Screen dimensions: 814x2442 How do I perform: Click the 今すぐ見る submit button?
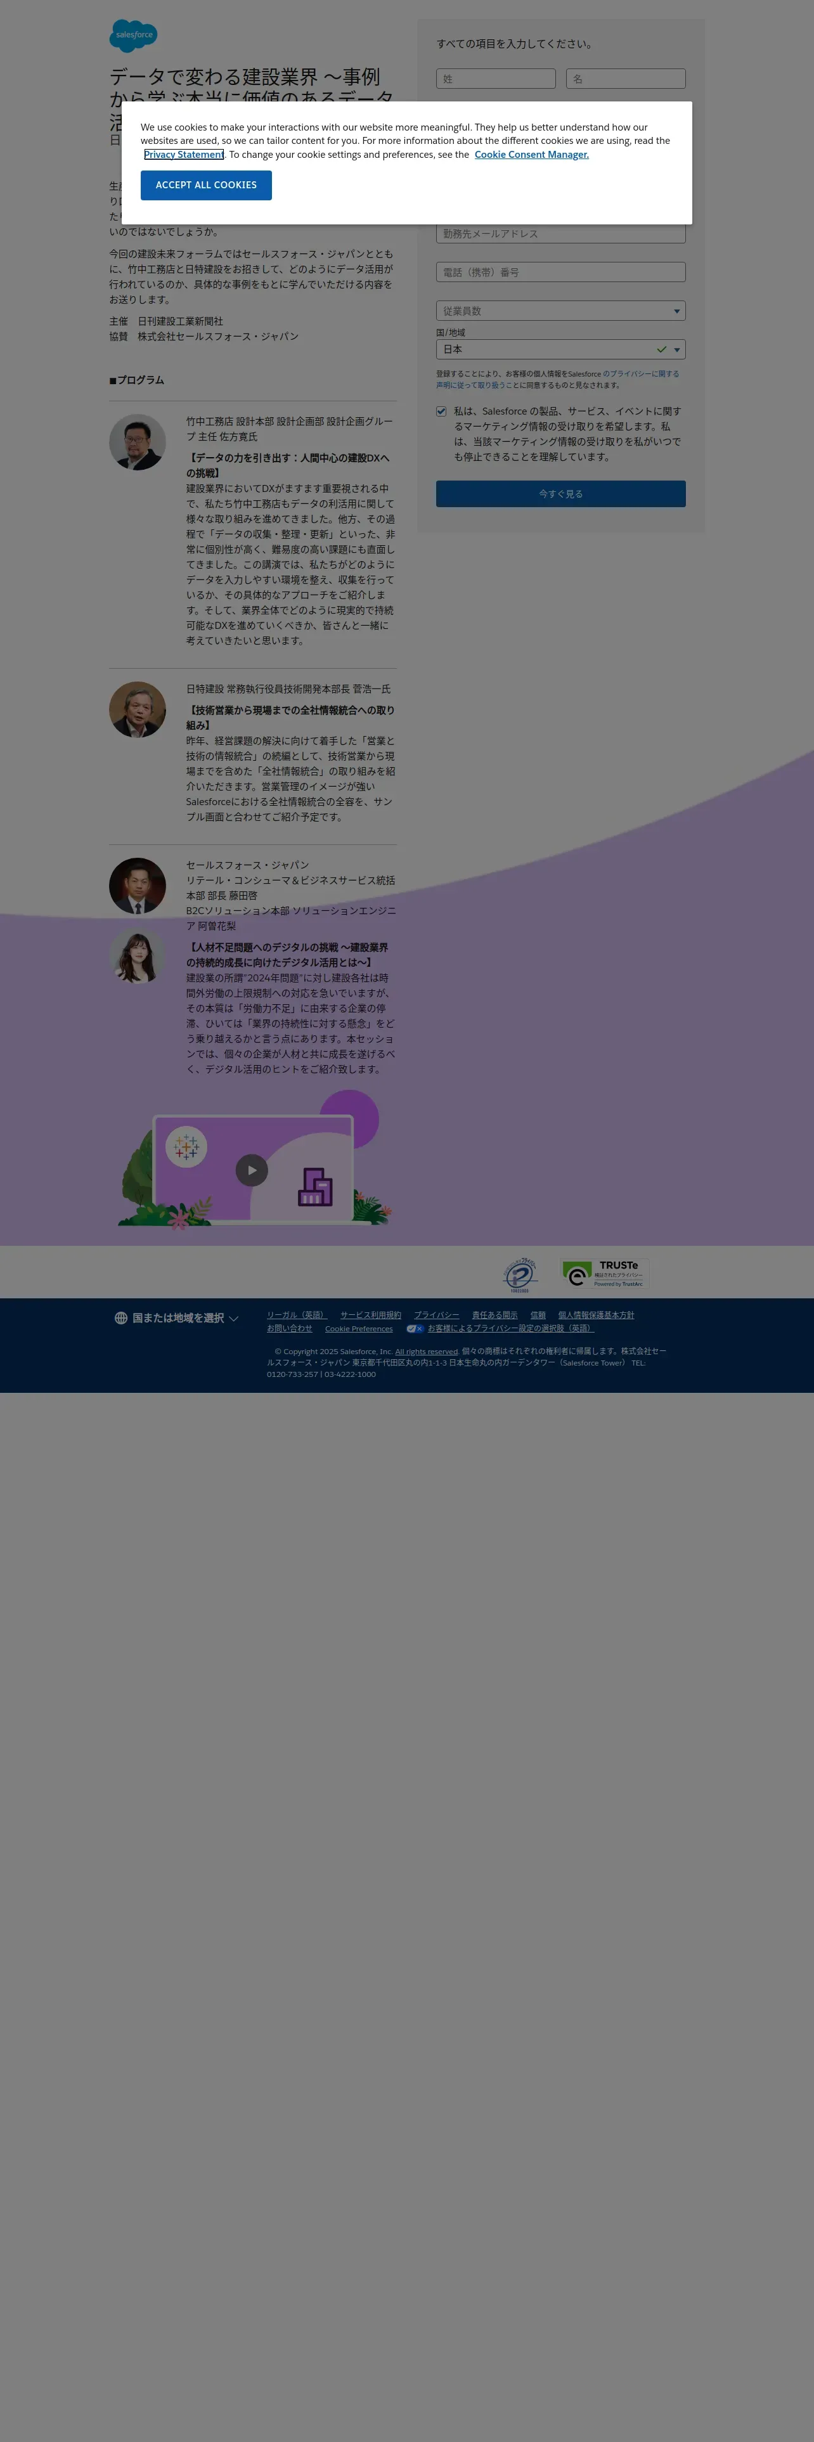pos(561,494)
